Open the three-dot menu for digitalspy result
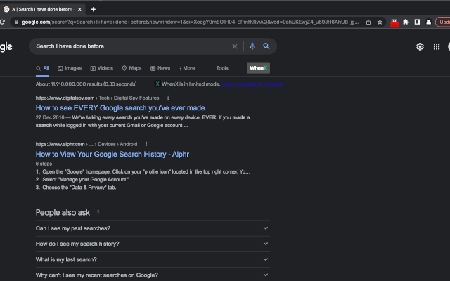This screenshot has width=450, height=281. (168, 98)
